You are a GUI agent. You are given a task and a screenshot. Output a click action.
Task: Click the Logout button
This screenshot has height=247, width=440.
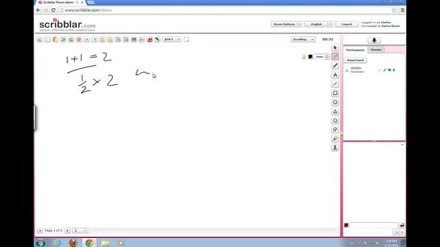346,25
